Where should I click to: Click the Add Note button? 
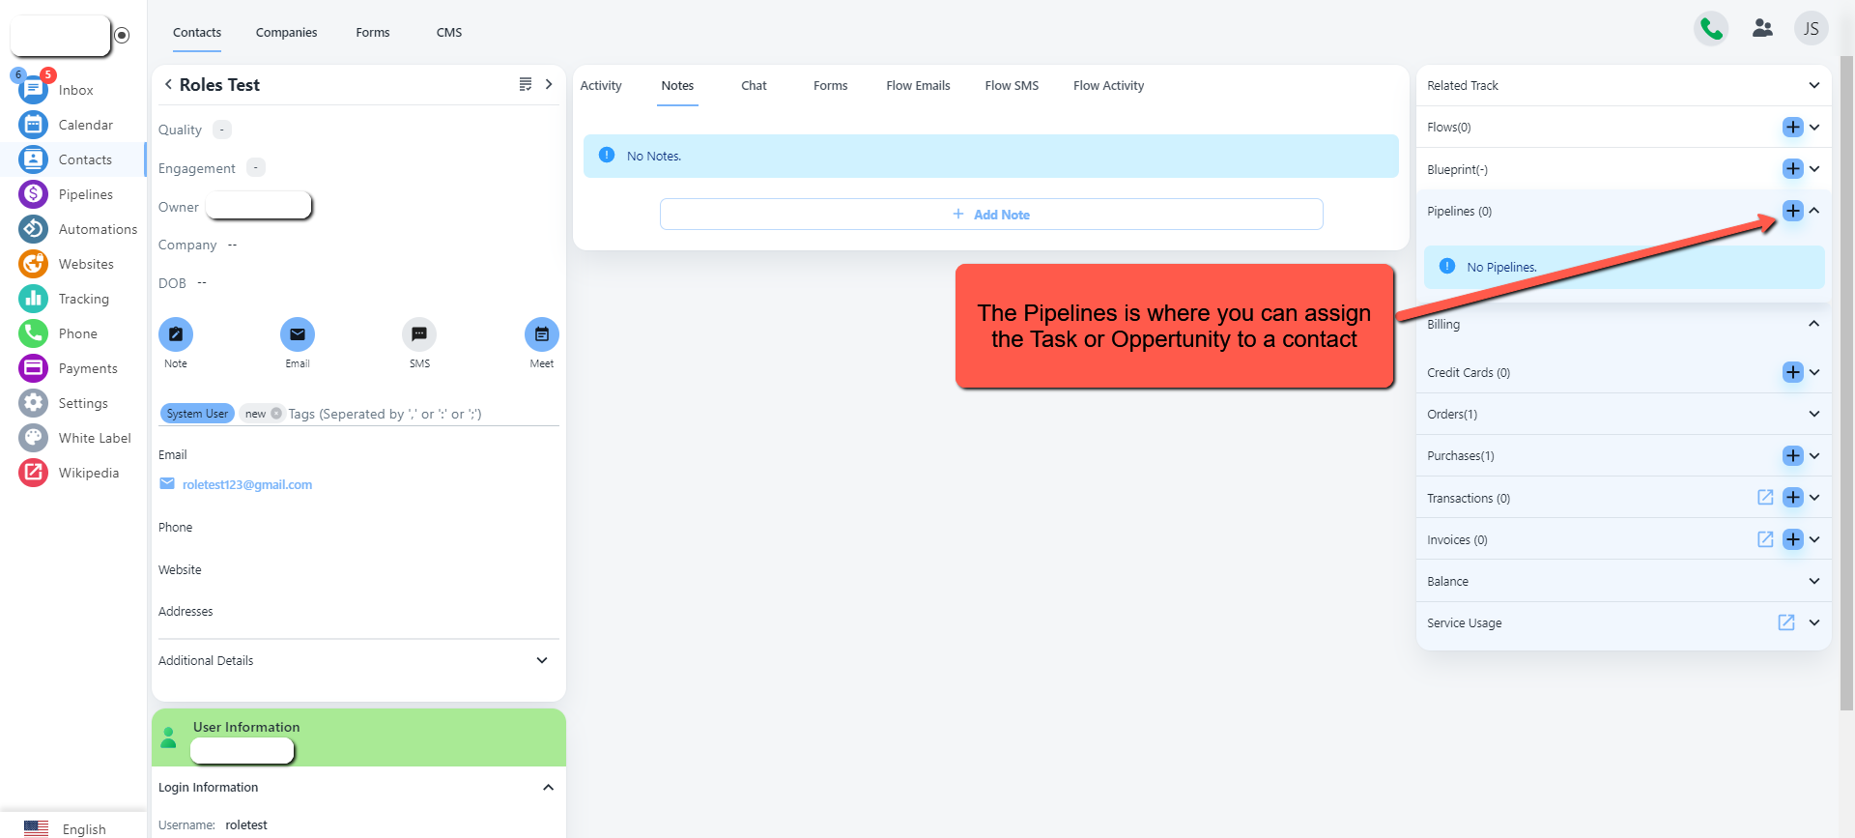[991, 215]
